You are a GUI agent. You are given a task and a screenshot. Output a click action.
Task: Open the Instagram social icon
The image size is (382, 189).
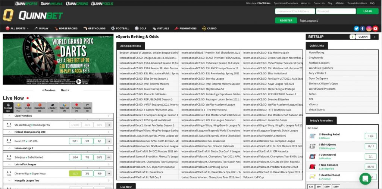369,28
